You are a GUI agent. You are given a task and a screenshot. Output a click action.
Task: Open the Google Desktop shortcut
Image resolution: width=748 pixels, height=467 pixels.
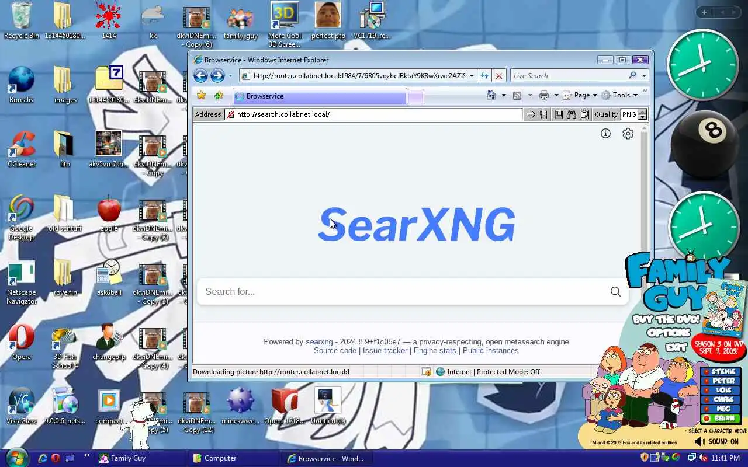(x=22, y=218)
